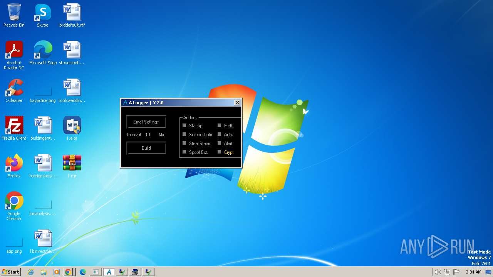Viewport: 493px width, 277px height.
Task: Open the Start menu
Action: pos(10,272)
